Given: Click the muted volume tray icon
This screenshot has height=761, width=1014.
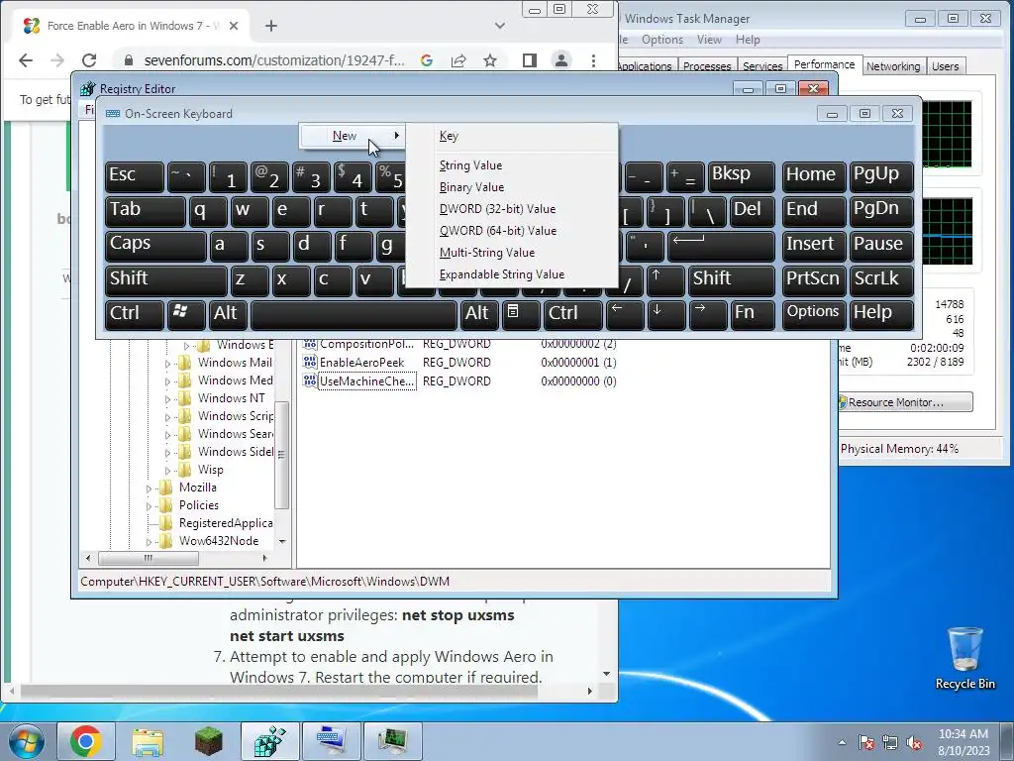Looking at the screenshot, I should 914,742.
